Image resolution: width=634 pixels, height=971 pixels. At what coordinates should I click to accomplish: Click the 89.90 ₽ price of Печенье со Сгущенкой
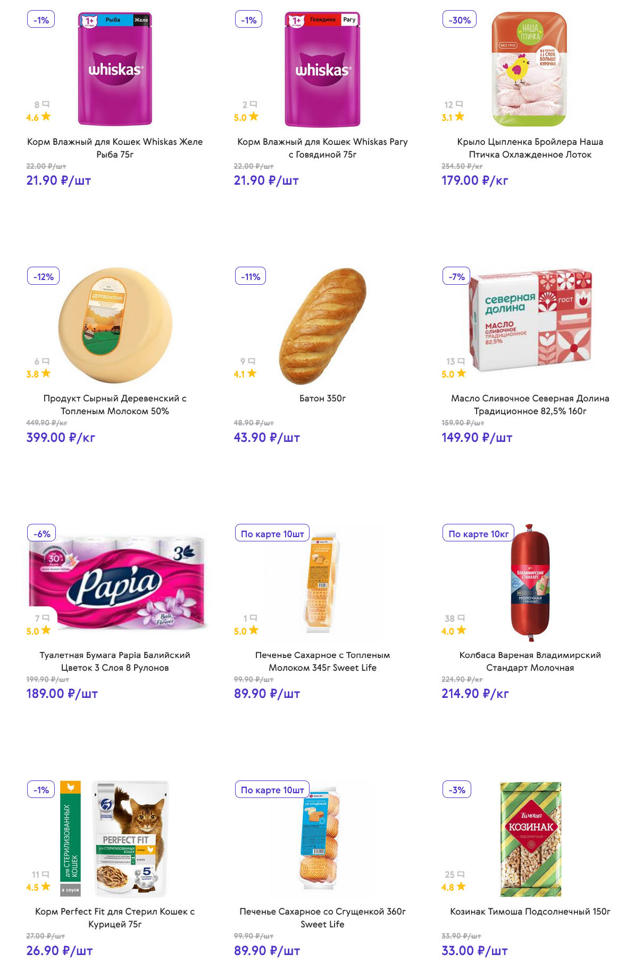click(x=267, y=951)
